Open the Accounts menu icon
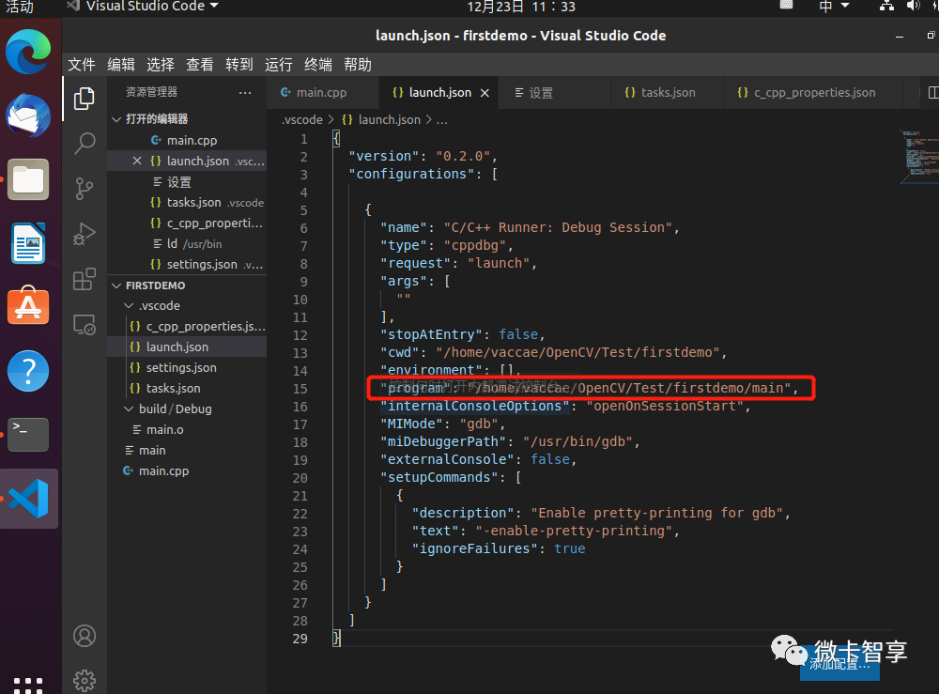This screenshot has height=694, width=939. coord(85,636)
